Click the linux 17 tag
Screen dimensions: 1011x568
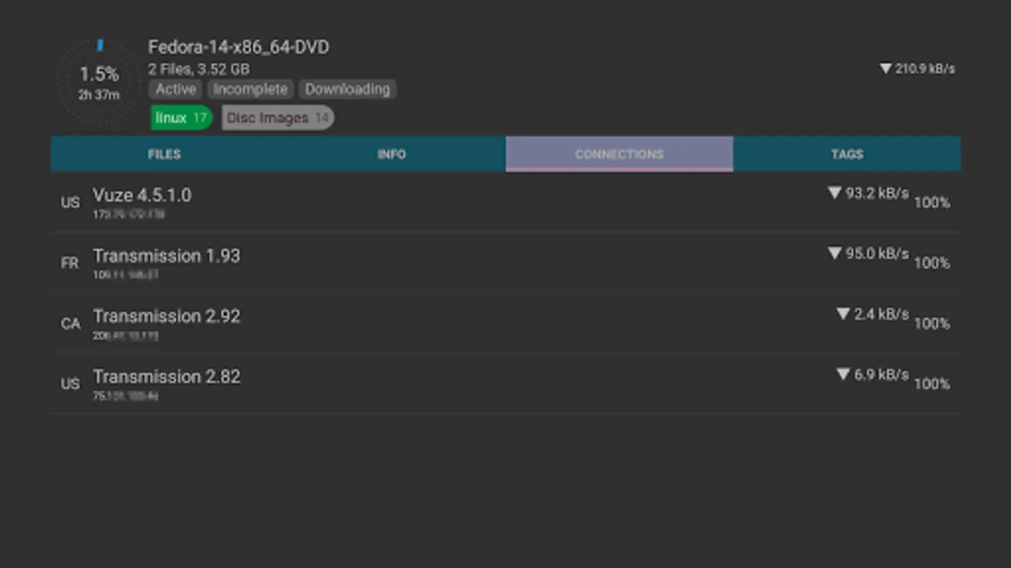click(x=181, y=117)
